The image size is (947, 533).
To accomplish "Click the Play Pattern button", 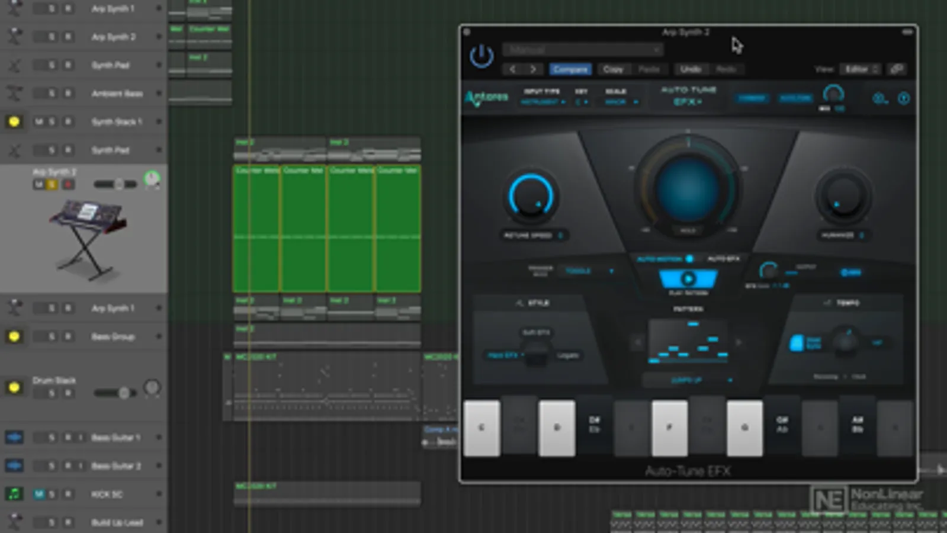I will click(x=688, y=278).
